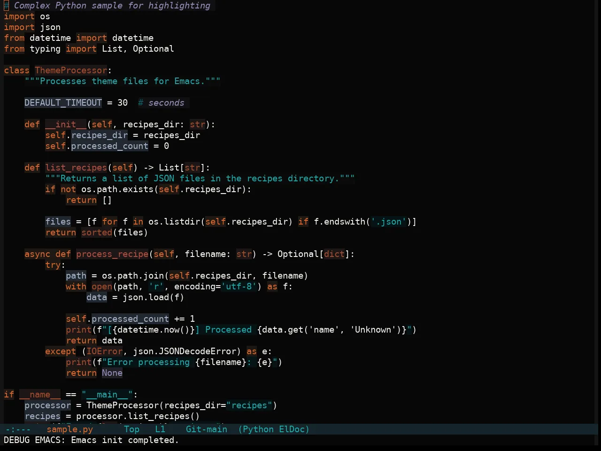Click 'sorted' builtin in return statement

[x=97, y=233]
